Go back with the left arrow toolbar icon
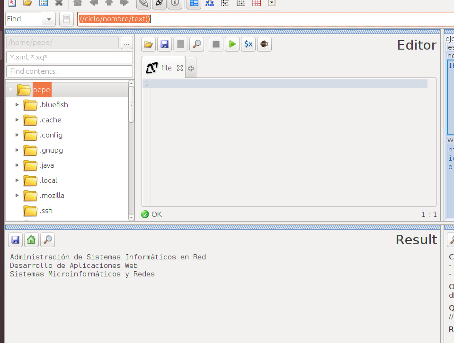The height and width of the screenshot is (343, 454). point(93,3)
